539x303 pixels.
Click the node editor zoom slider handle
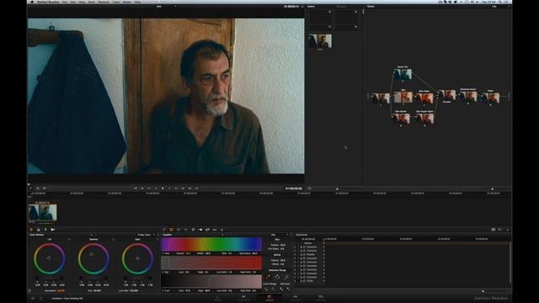coord(492,189)
